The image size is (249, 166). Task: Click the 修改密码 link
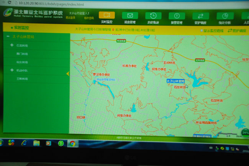pyautogui.click(x=88, y=18)
